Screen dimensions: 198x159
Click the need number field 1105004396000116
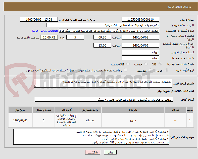click(140, 19)
